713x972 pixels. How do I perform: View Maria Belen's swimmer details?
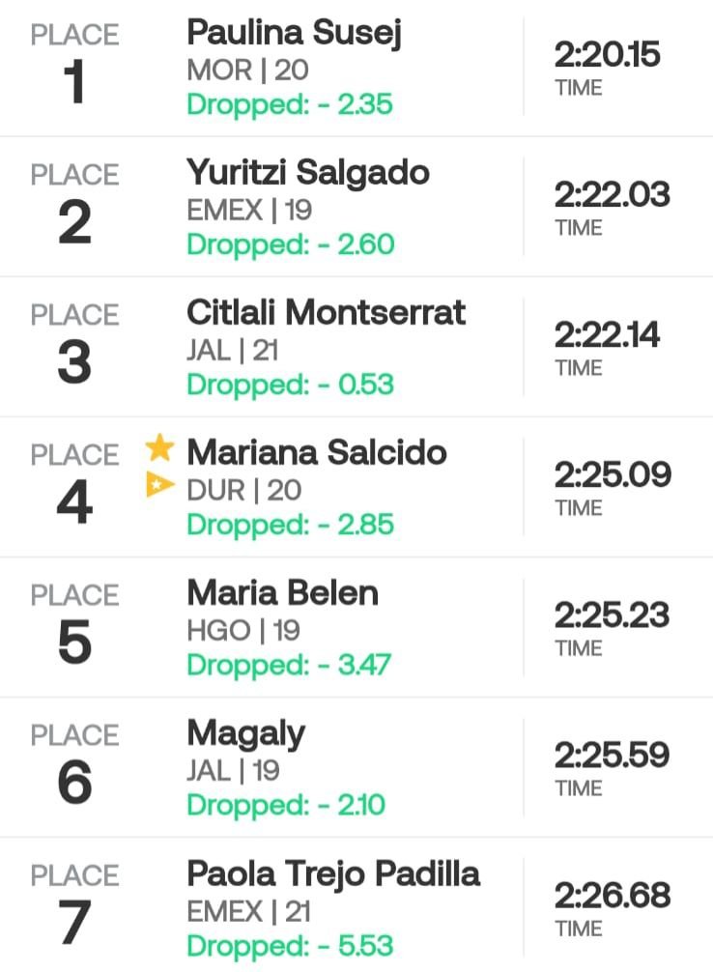click(283, 592)
